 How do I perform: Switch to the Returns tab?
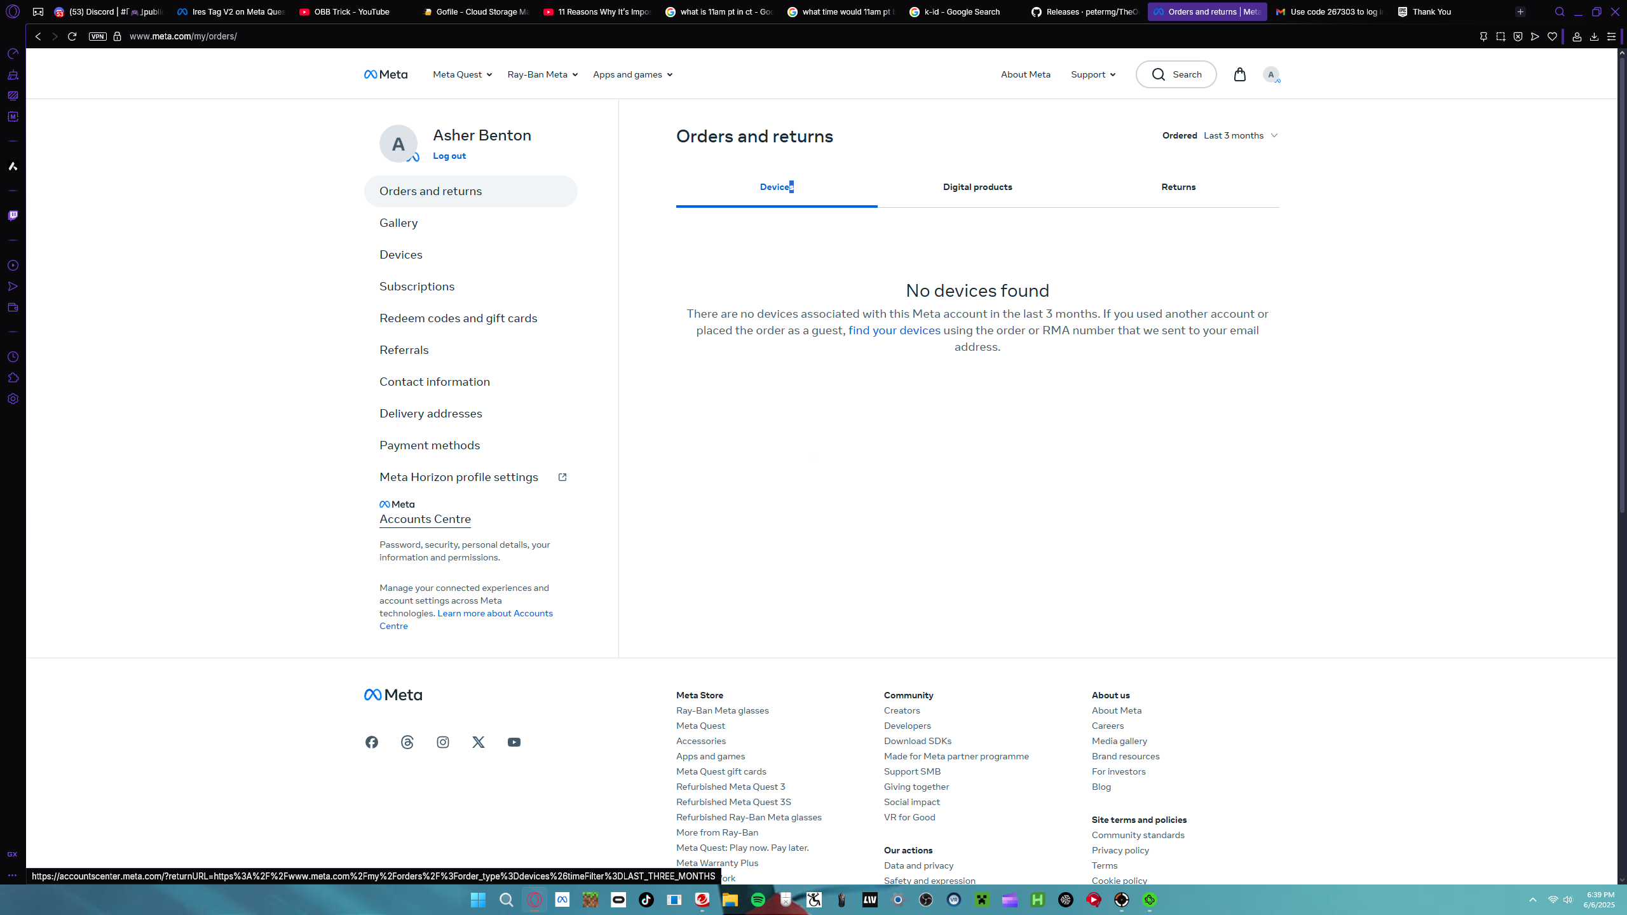coord(1178,187)
